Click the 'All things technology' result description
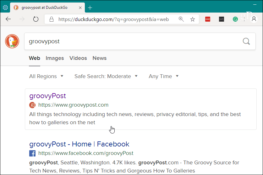 click(x=135, y=119)
